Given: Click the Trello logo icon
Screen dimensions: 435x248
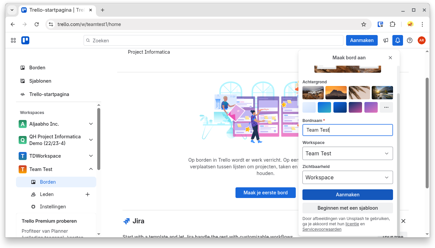Looking at the screenshot, I should [25, 40].
